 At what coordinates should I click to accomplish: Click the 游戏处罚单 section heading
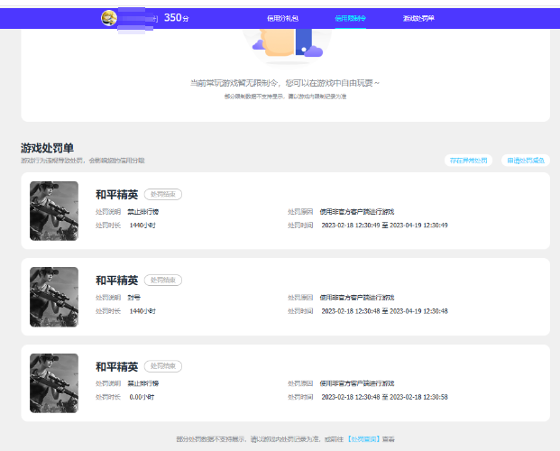[x=47, y=148]
